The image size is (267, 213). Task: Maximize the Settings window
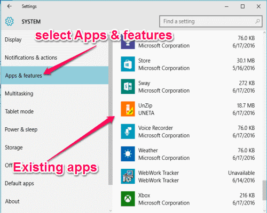pyautogui.click(x=242, y=6)
